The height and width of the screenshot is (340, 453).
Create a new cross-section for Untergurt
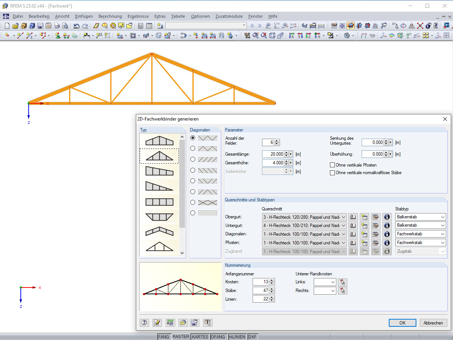click(364, 225)
